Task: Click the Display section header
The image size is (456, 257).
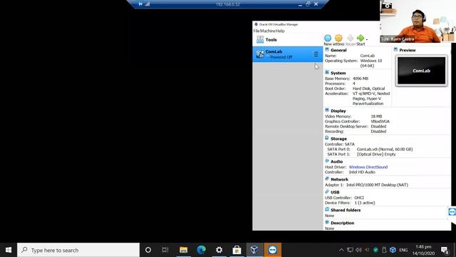Action: (338, 111)
